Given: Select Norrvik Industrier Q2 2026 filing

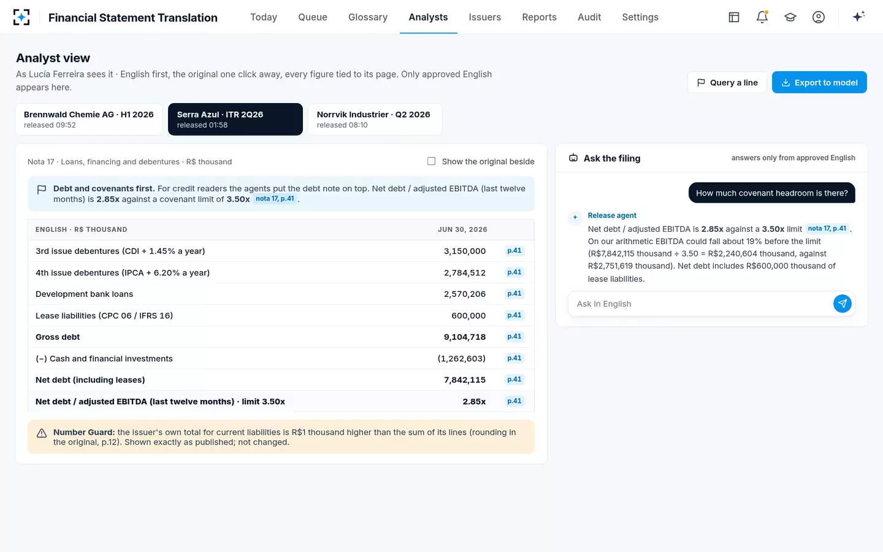Looking at the screenshot, I should tap(375, 119).
